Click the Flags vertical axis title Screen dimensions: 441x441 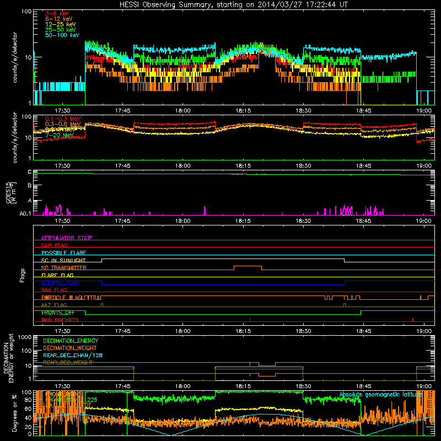pyautogui.click(x=23, y=275)
